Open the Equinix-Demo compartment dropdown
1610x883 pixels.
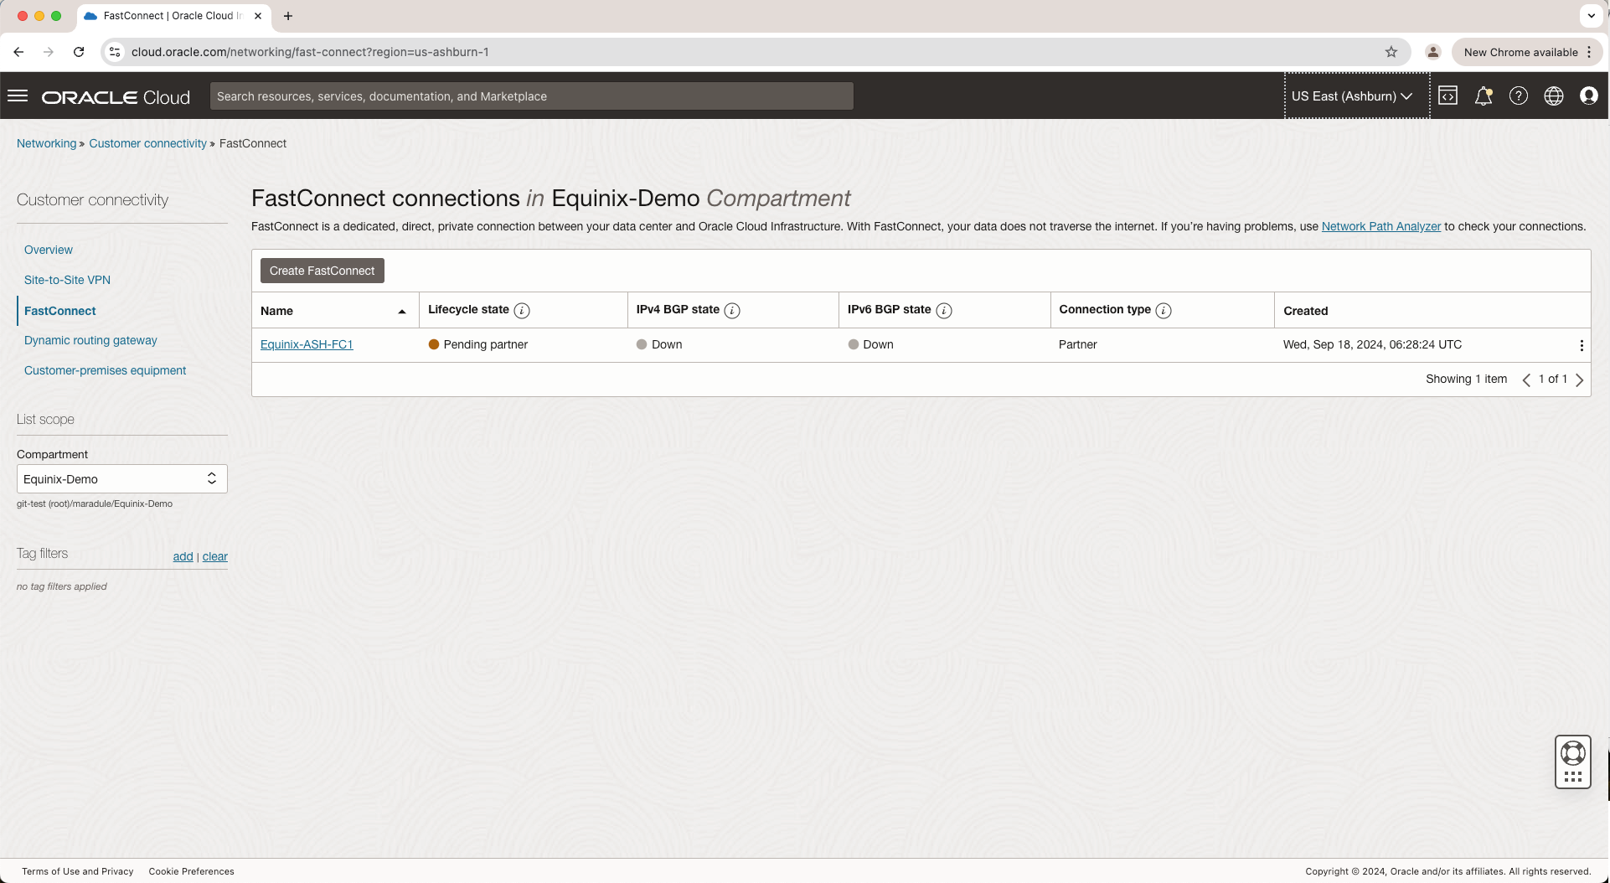pyautogui.click(x=122, y=479)
